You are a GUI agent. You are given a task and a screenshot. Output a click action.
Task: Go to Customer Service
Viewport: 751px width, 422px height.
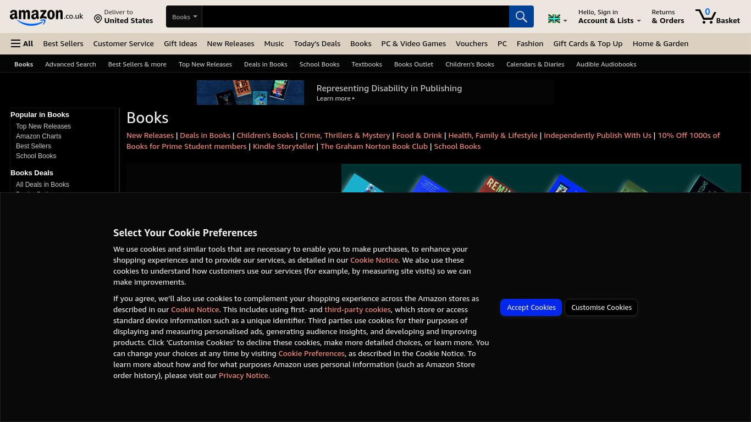click(x=123, y=43)
